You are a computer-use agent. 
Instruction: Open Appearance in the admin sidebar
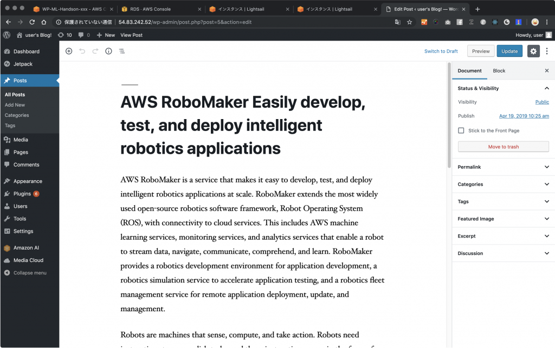pyautogui.click(x=30, y=181)
